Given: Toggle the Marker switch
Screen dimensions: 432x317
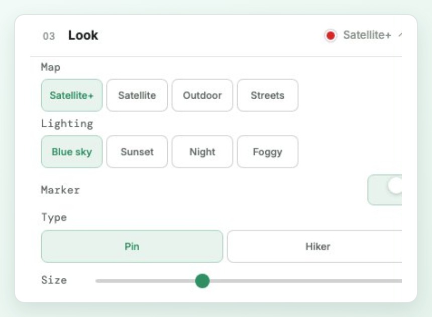Looking at the screenshot, I should pos(385,190).
